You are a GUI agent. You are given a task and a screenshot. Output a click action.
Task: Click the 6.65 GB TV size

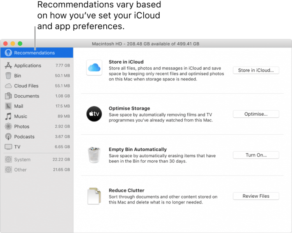click(62, 147)
